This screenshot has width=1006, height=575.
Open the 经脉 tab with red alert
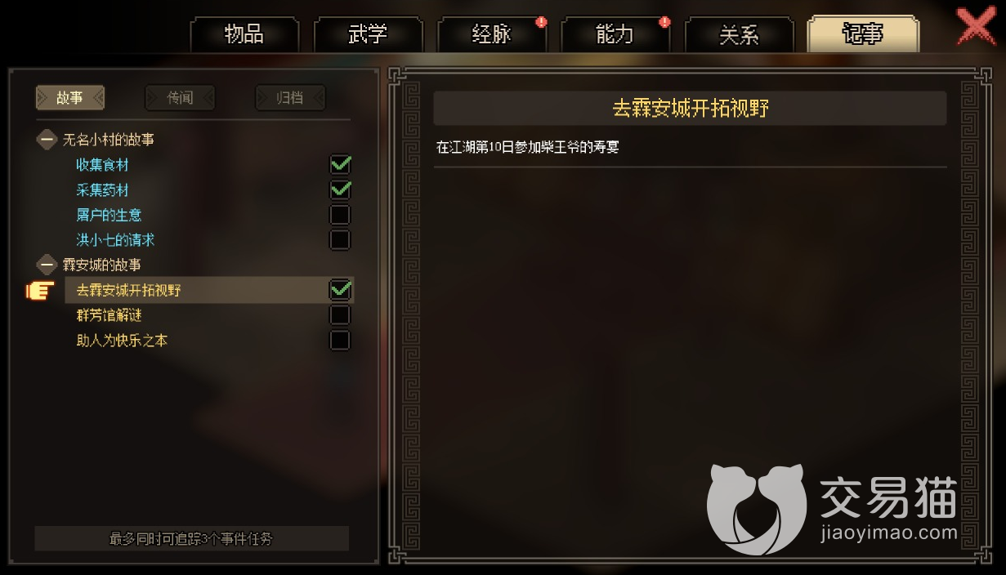(x=492, y=35)
